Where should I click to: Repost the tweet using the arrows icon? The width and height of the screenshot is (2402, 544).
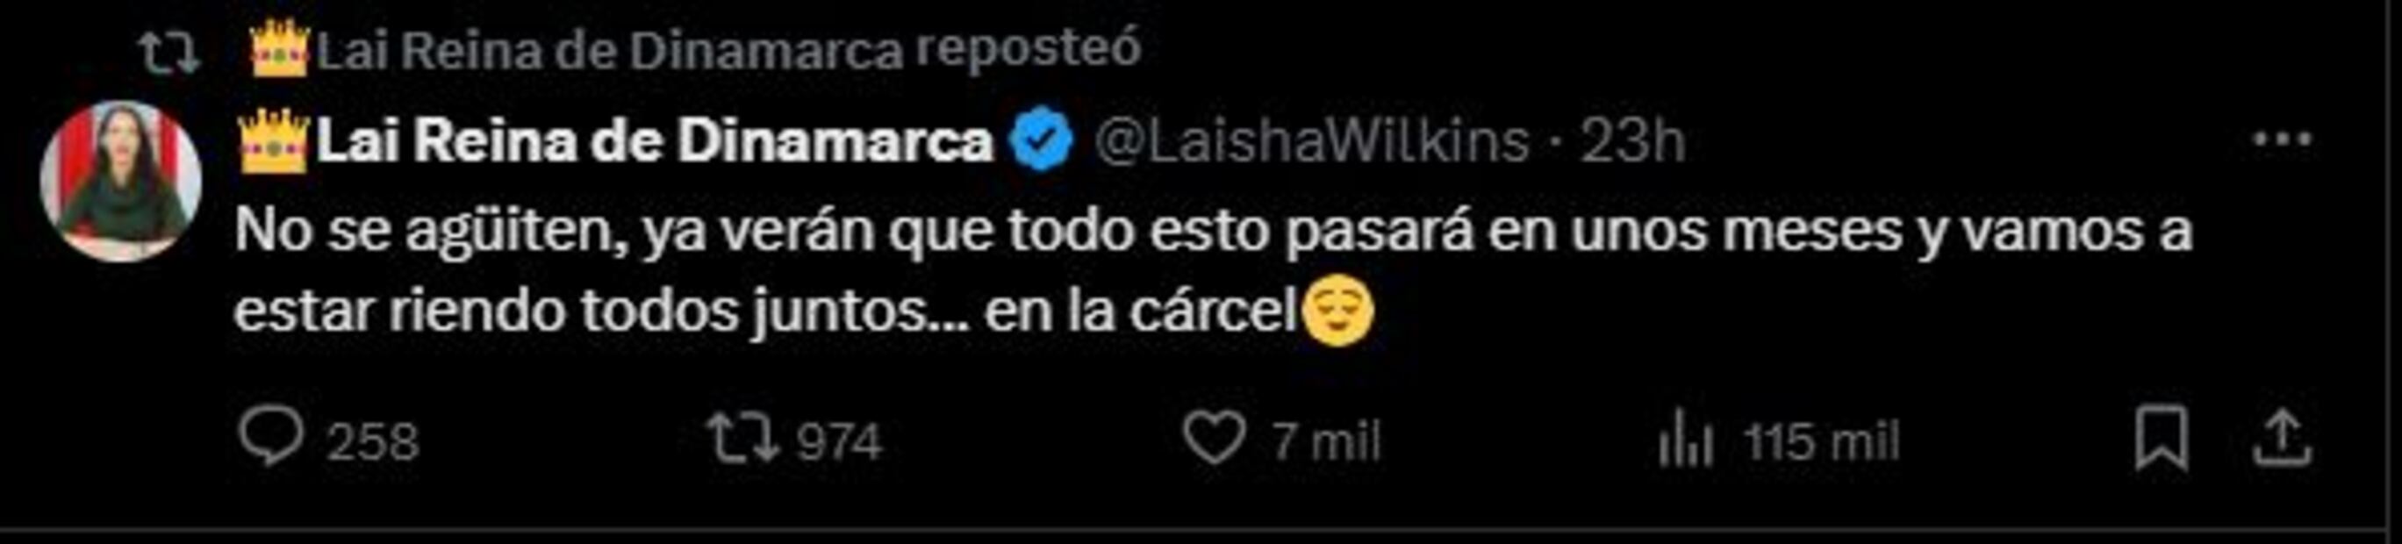(743, 438)
